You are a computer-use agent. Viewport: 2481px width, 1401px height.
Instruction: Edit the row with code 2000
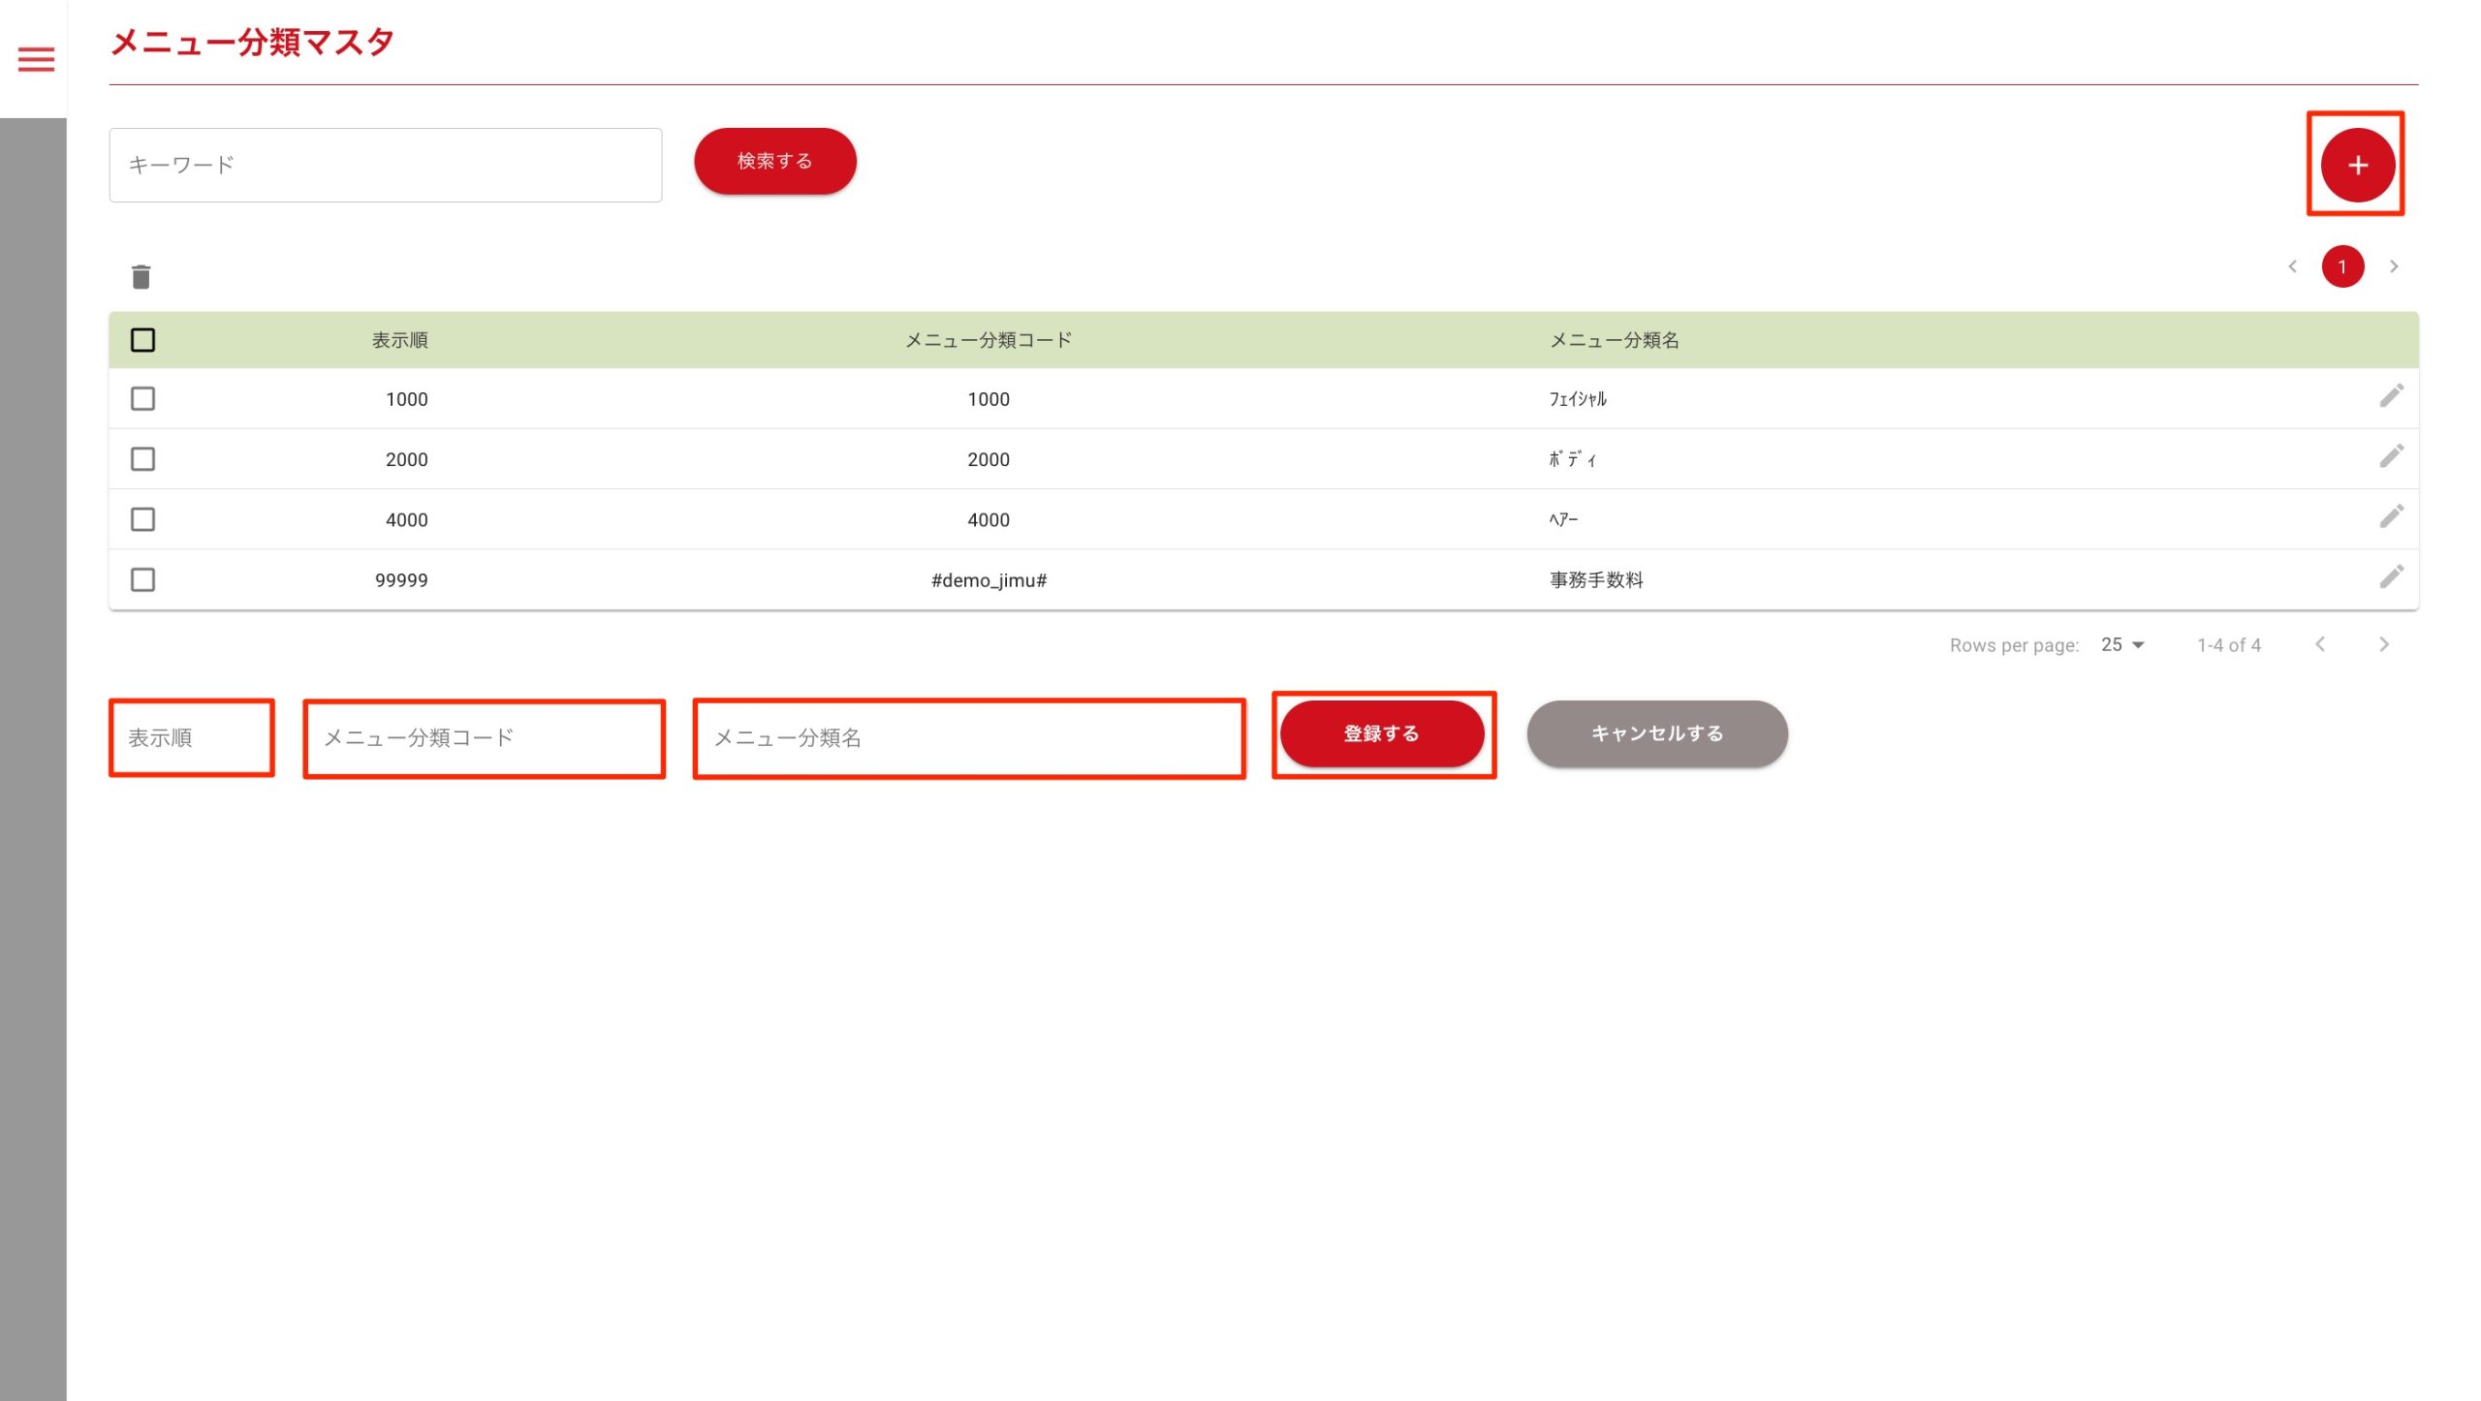(x=2391, y=456)
